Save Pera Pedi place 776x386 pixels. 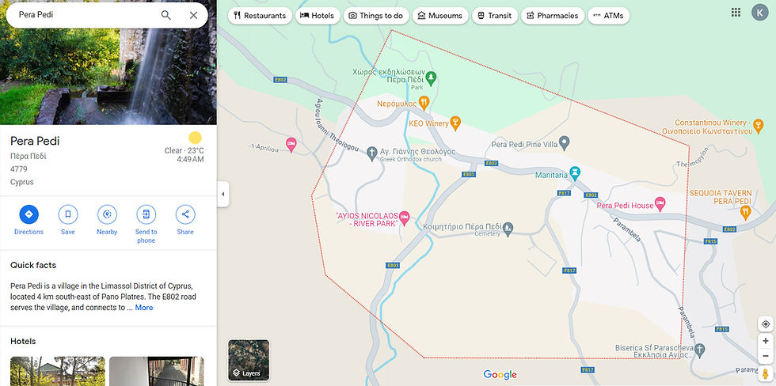(x=68, y=214)
